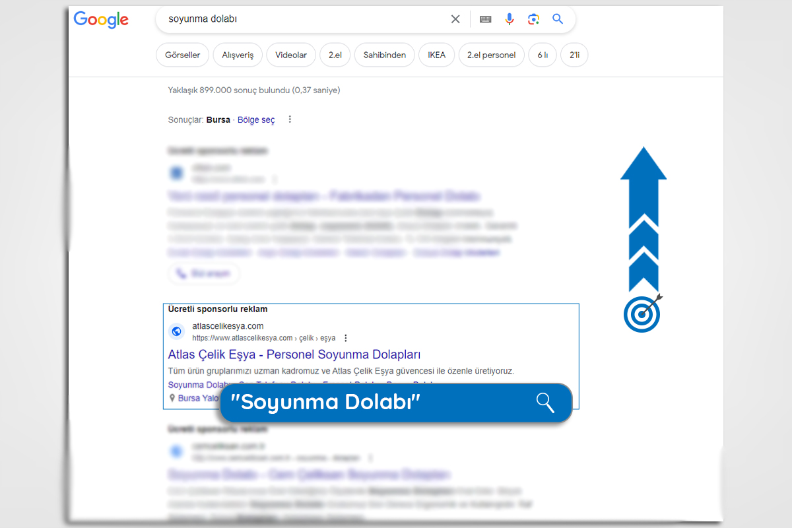This screenshot has width=792, height=528.
Task: Click the atlascelikesya.com site name
Action: tap(228, 326)
